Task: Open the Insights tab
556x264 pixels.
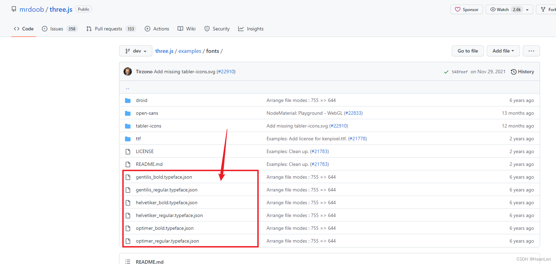Action: coord(251,29)
